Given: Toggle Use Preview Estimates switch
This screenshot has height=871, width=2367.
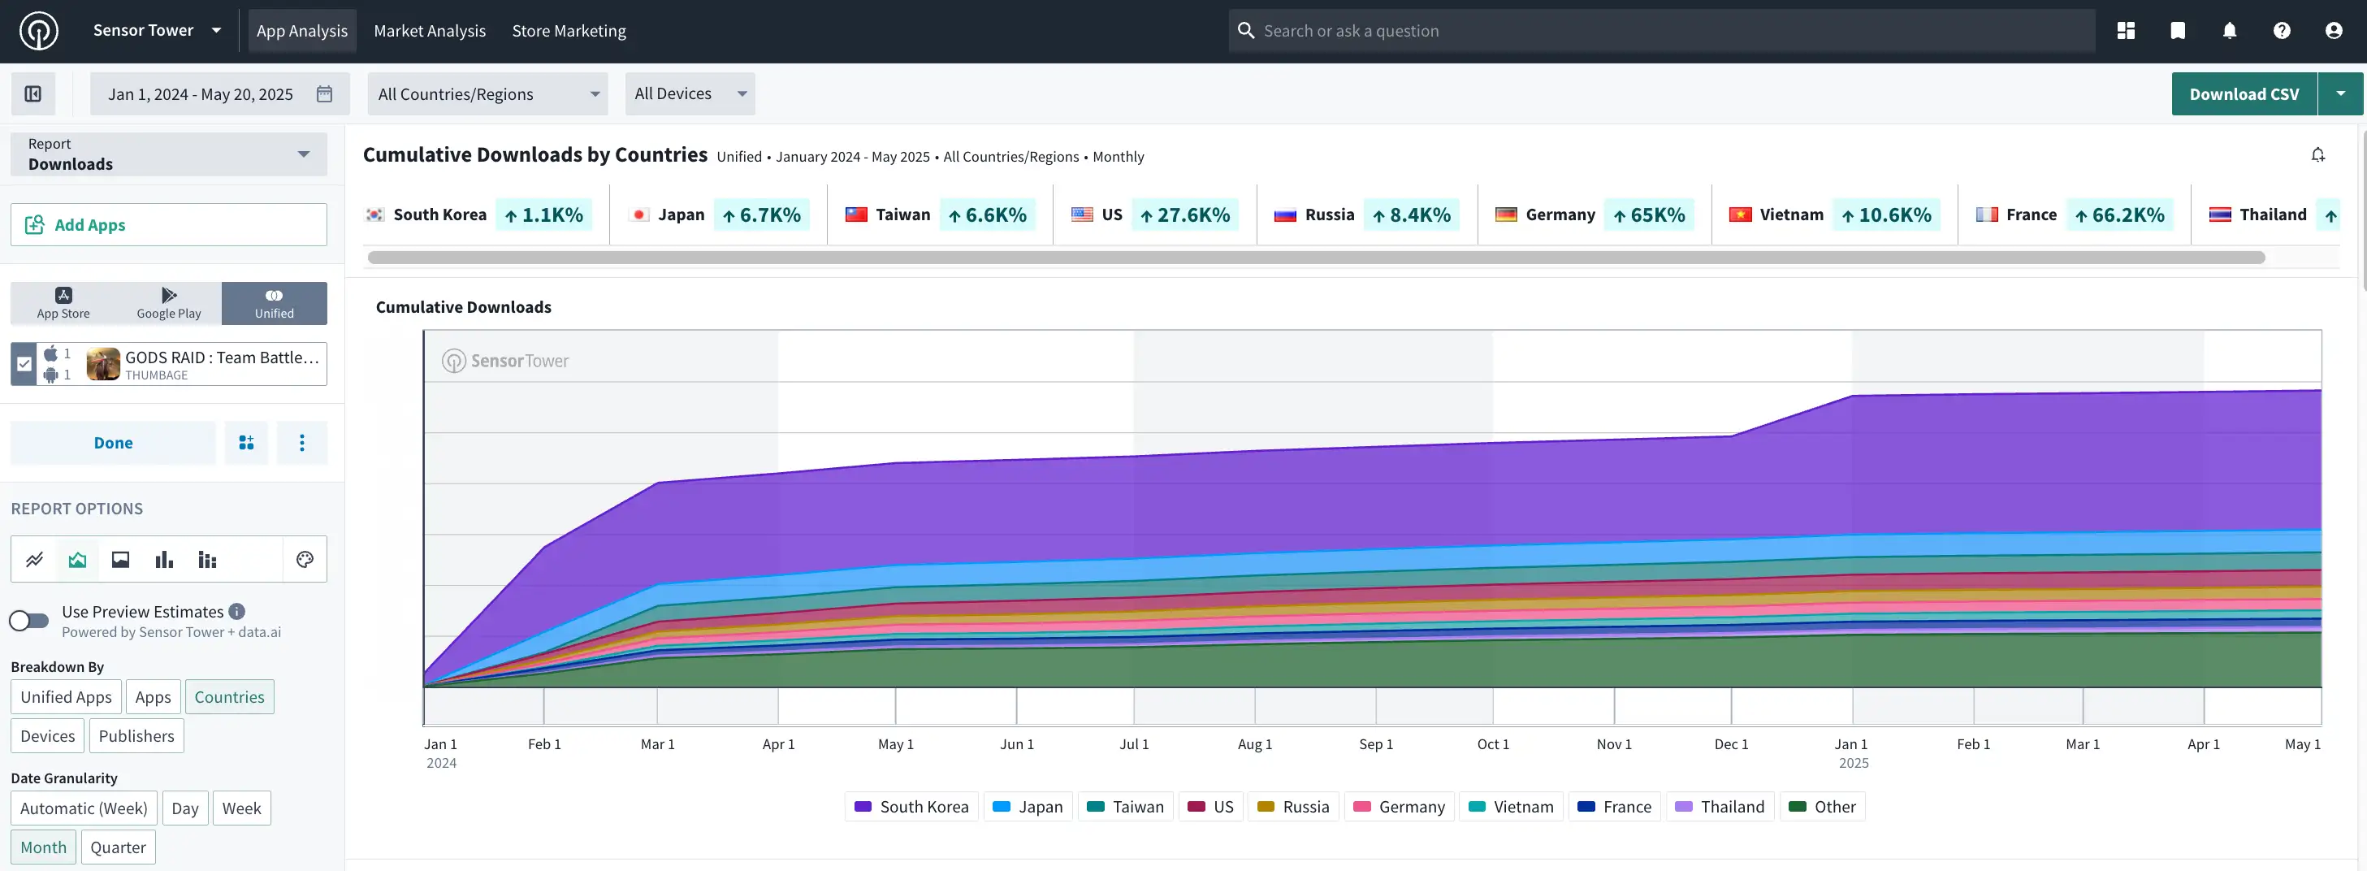Looking at the screenshot, I should tap(29, 621).
